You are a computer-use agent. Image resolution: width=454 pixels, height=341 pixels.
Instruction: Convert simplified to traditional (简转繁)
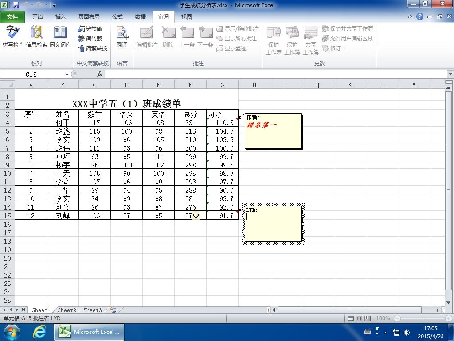(x=90, y=38)
